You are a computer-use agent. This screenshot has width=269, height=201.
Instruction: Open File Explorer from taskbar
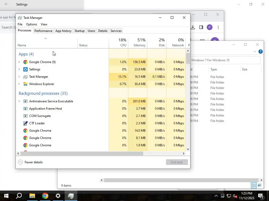pyautogui.click(x=32, y=196)
